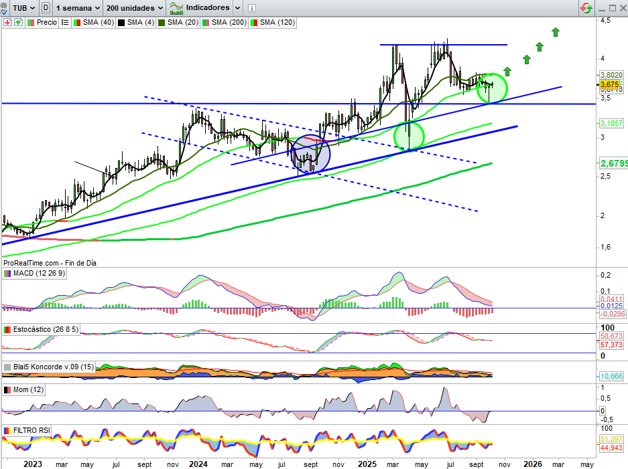The image size is (628, 469).
Task: Open the TUB ticker dropdown
Action: pyautogui.click(x=24, y=8)
